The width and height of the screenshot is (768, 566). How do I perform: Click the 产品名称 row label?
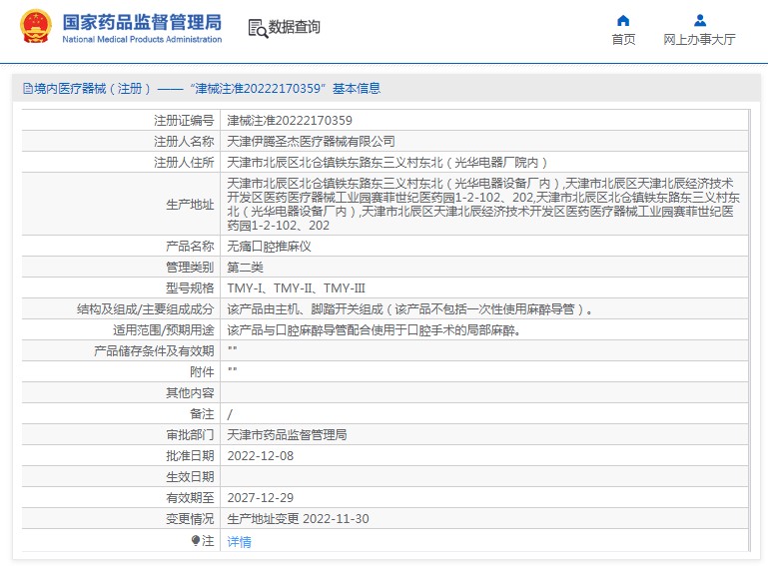(x=190, y=247)
